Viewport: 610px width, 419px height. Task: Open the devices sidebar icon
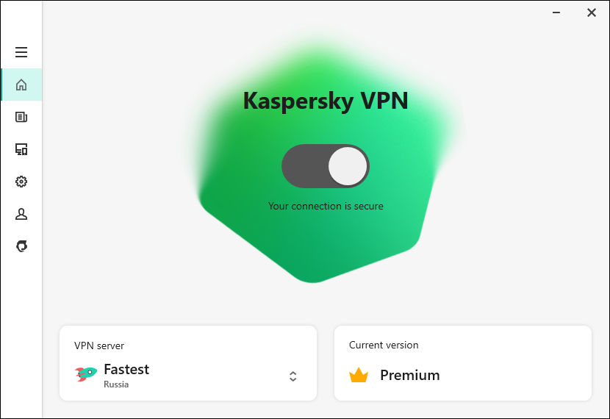click(21, 149)
